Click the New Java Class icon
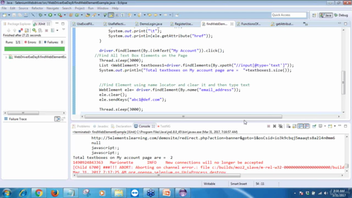 point(77,15)
